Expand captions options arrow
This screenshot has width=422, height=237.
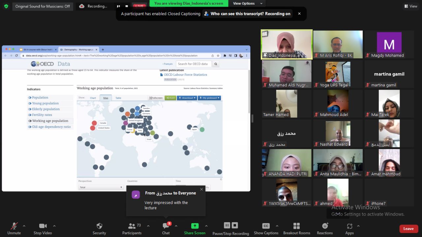277,226
